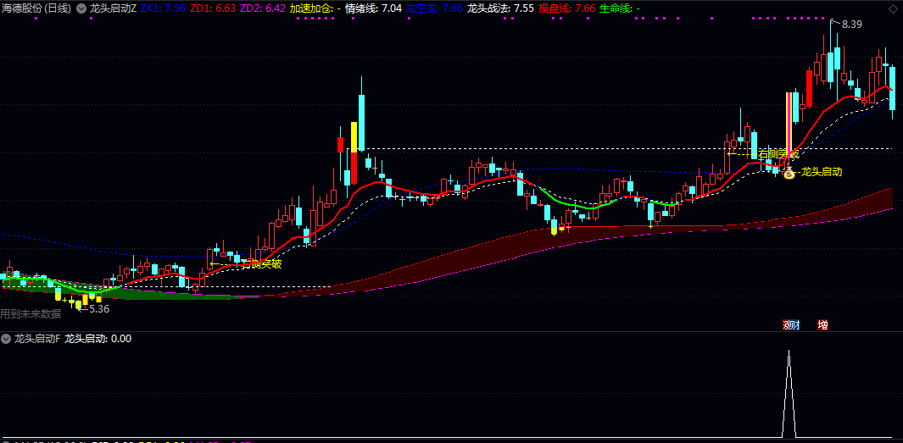Click the green 生命线 indicator label
The width and height of the screenshot is (903, 443).
pyautogui.click(x=619, y=8)
